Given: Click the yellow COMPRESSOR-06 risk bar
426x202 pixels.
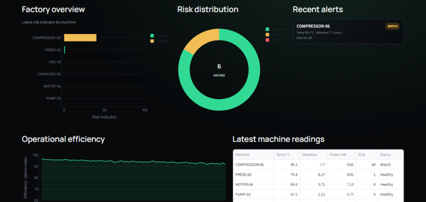Looking at the screenshot, I should (80, 38).
